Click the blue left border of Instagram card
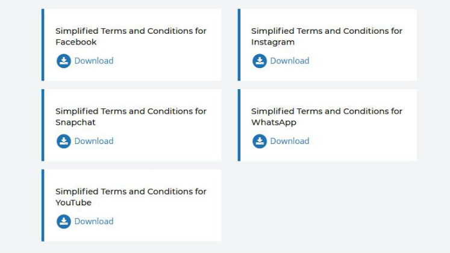Viewport: 450px width, 253px height. click(x=239, y=45)
